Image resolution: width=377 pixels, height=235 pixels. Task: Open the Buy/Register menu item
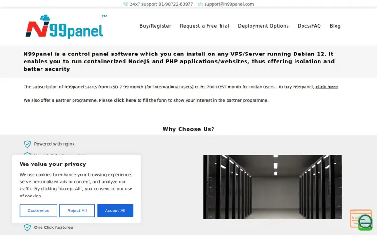156,26
